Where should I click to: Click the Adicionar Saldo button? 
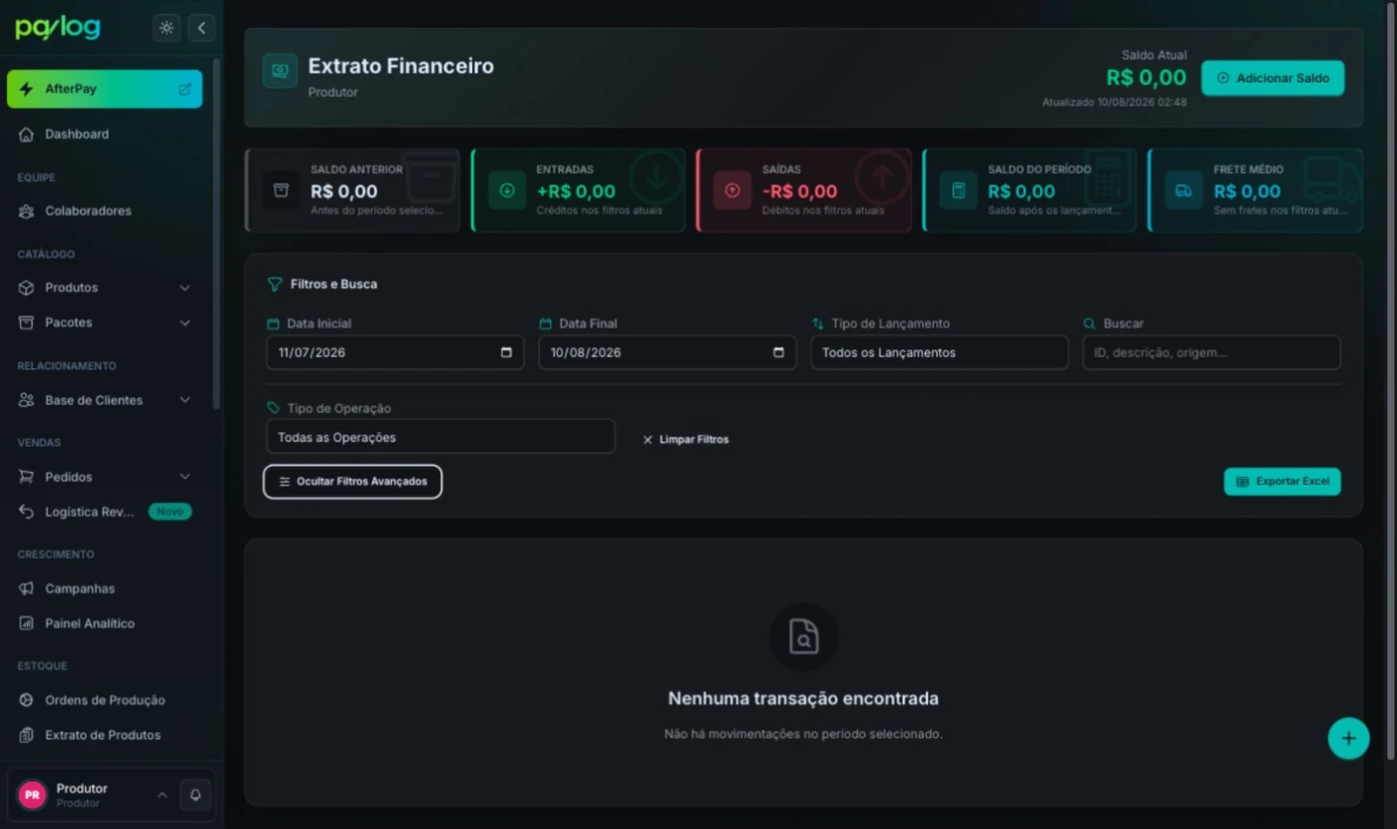(x=1272, y=78)
